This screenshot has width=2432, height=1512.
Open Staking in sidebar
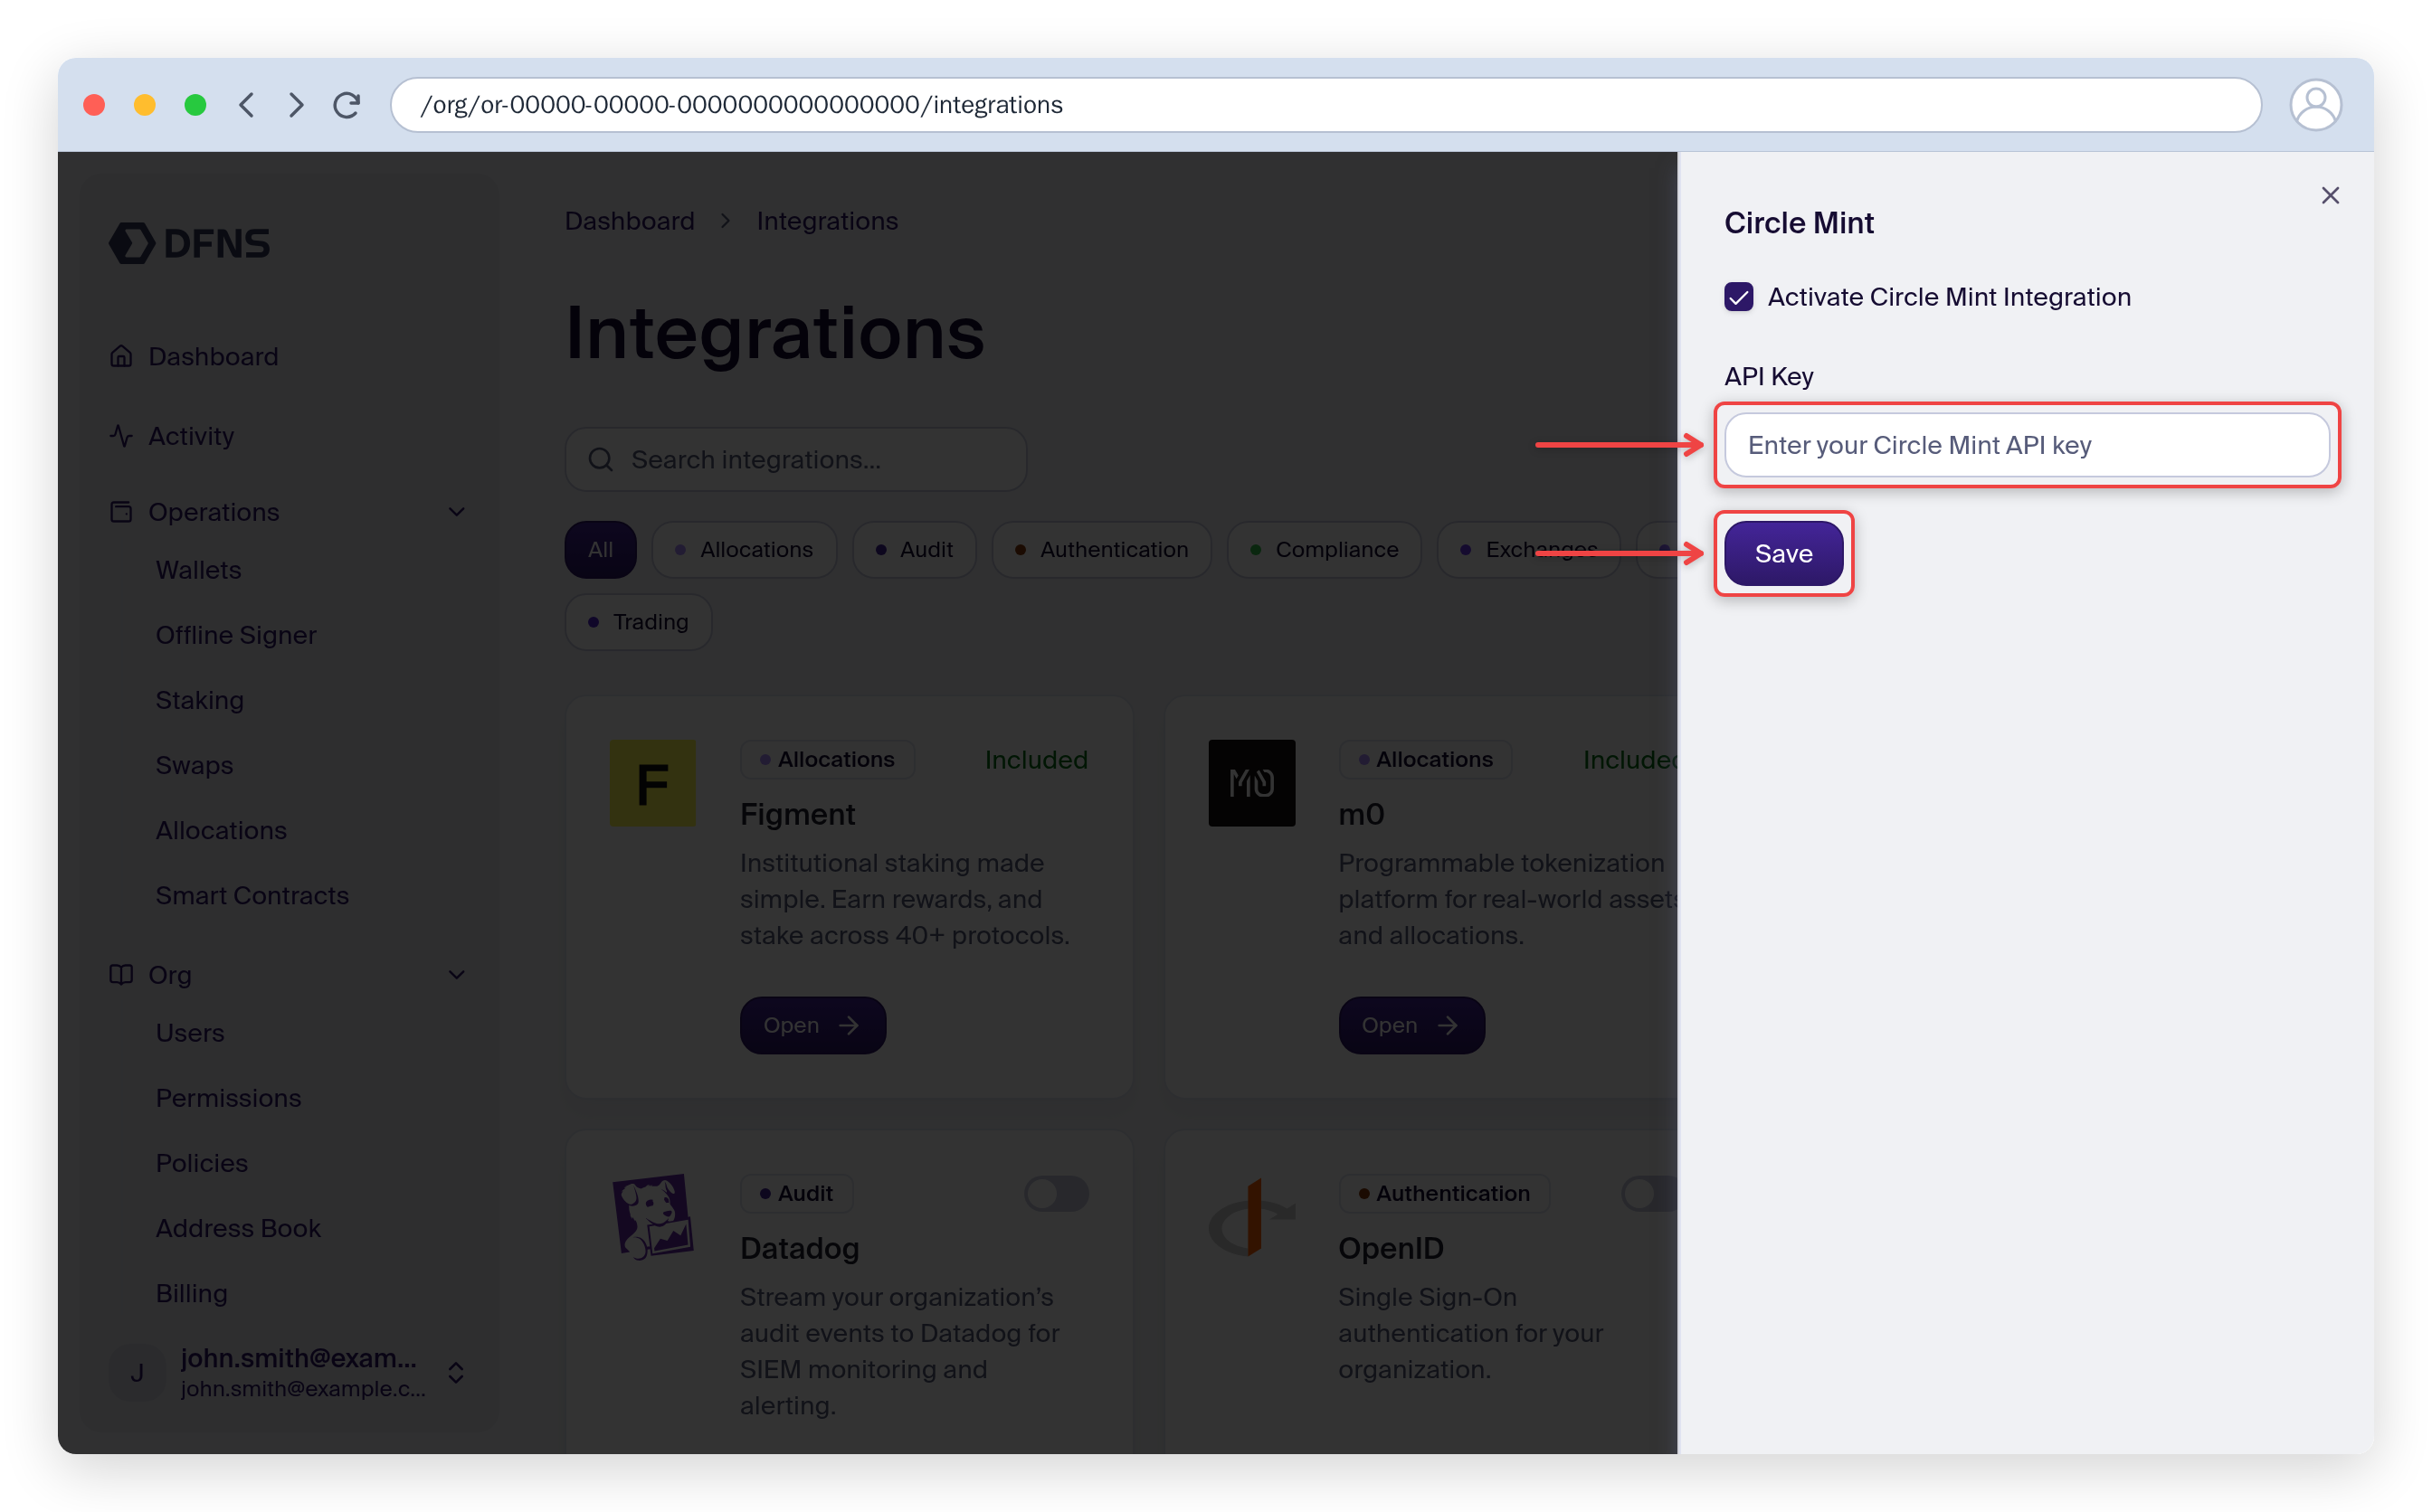point(199,700)
